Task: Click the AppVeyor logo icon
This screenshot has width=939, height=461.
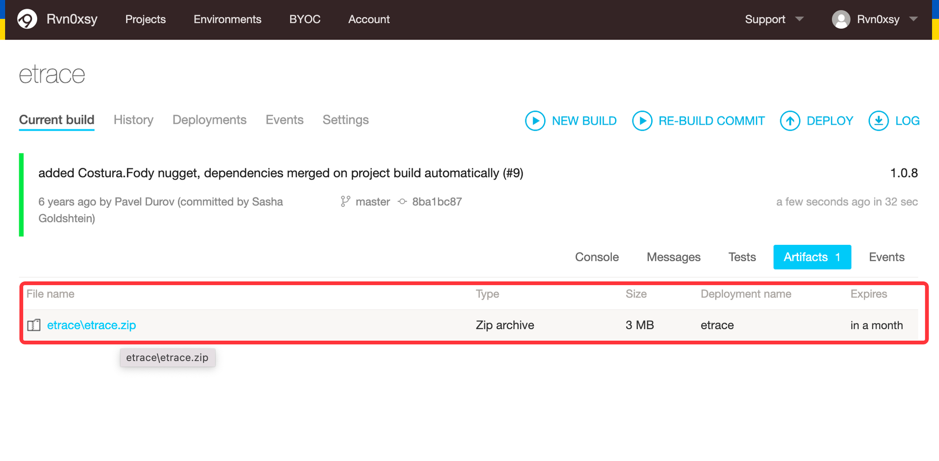Action: point(27,19)
